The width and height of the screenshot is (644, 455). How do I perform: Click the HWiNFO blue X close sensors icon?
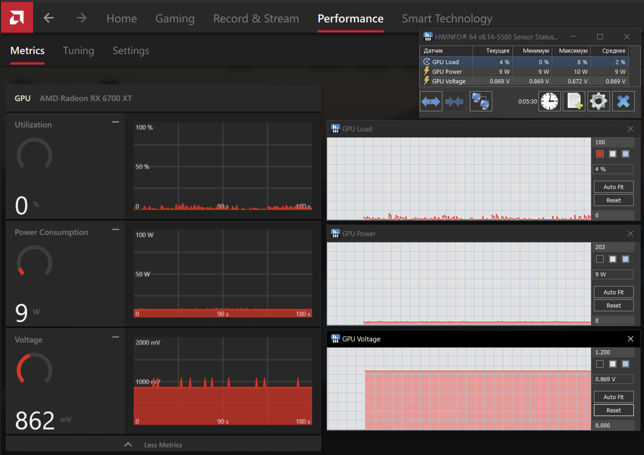(x=623, y=101)
